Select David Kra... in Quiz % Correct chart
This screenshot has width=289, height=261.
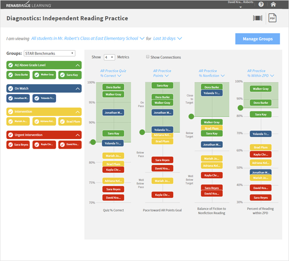(113, 198)
